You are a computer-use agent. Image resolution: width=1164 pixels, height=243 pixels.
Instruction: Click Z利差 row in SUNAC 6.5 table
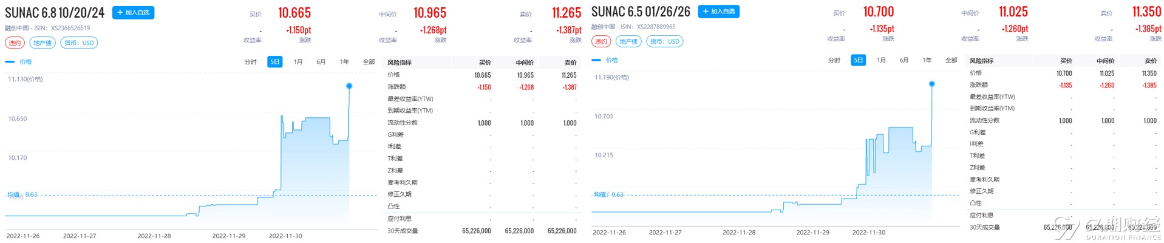(1064, 168)
